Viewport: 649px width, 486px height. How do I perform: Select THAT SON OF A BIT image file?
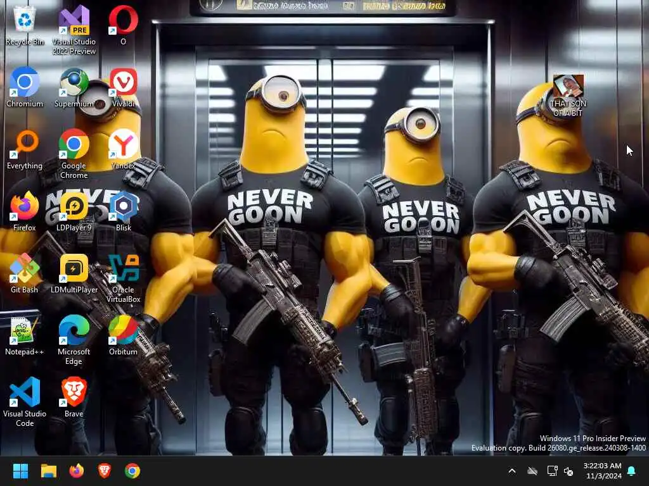click(568, 96)
